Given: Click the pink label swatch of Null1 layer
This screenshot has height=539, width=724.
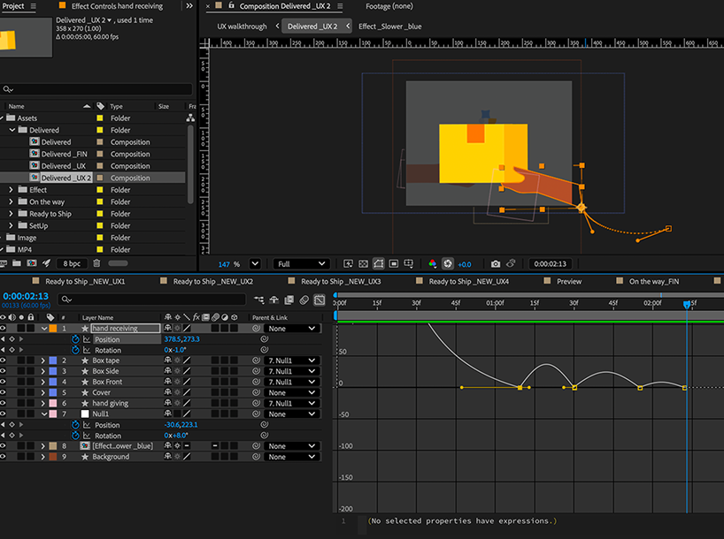Looking at the screenshot, I should coord(53,414).
